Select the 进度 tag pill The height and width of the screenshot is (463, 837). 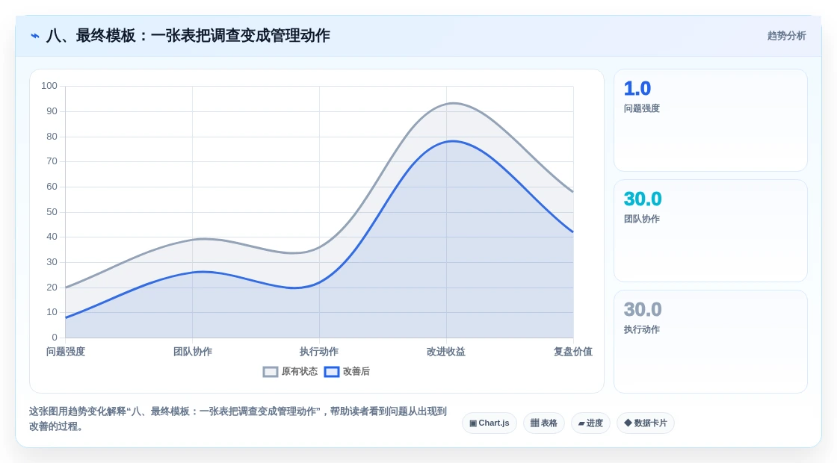590,423
